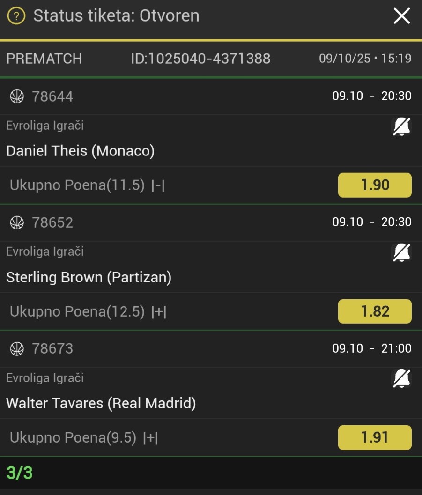The height and width of the screenshot is (495, 422).
Task: Click the 1.91 odds button
Action: [375, 437]
